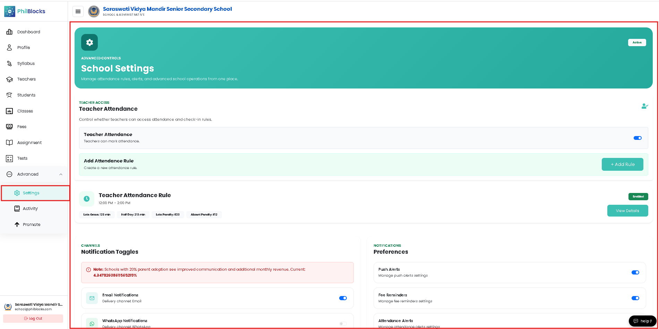Click the gear icon in School Settings banner
659x329 pixels.
point(89,42)
